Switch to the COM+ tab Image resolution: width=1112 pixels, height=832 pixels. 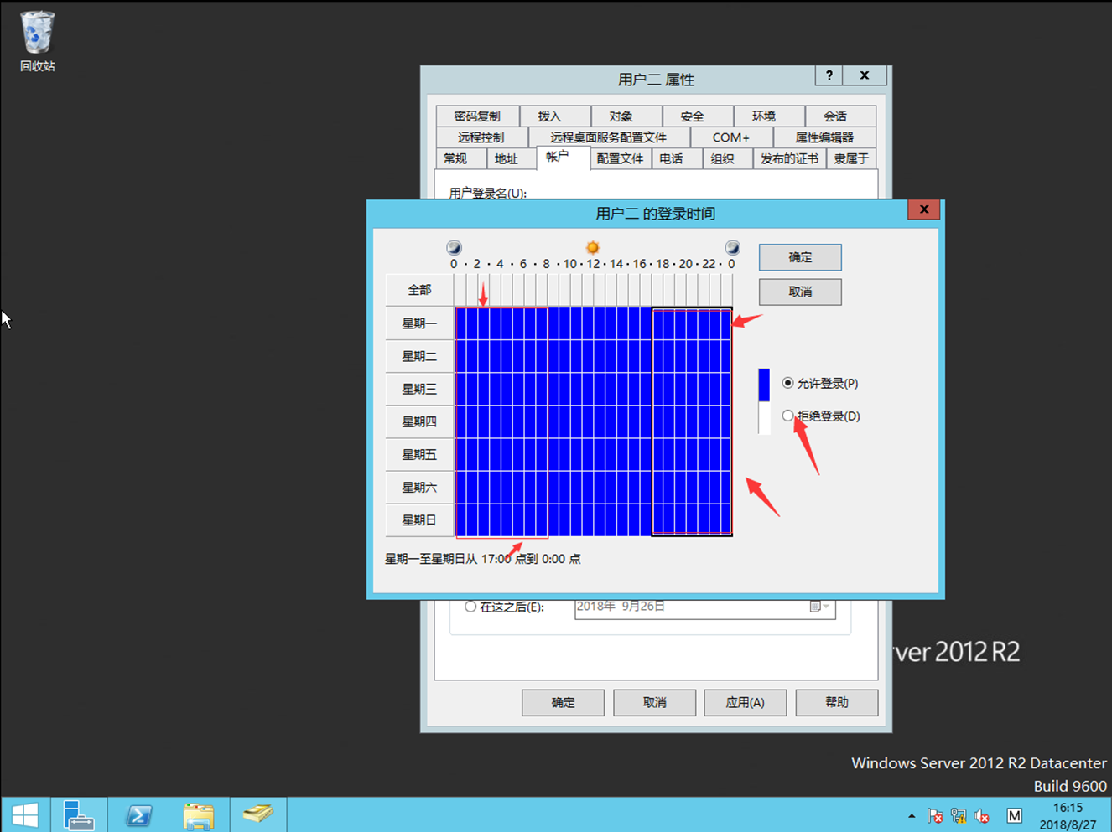[731, 137]
